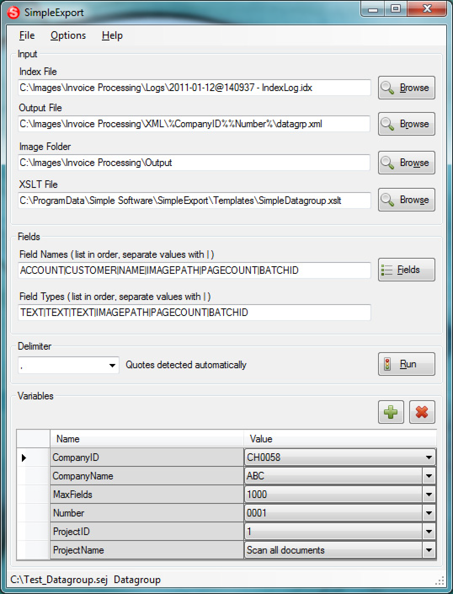453x594 pixels.
Task: Browse for the Output File
Action: pyautogui.click(x=406, y=124)
